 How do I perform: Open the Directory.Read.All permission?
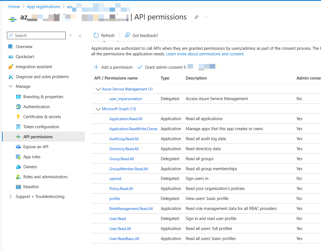(124, 149)
